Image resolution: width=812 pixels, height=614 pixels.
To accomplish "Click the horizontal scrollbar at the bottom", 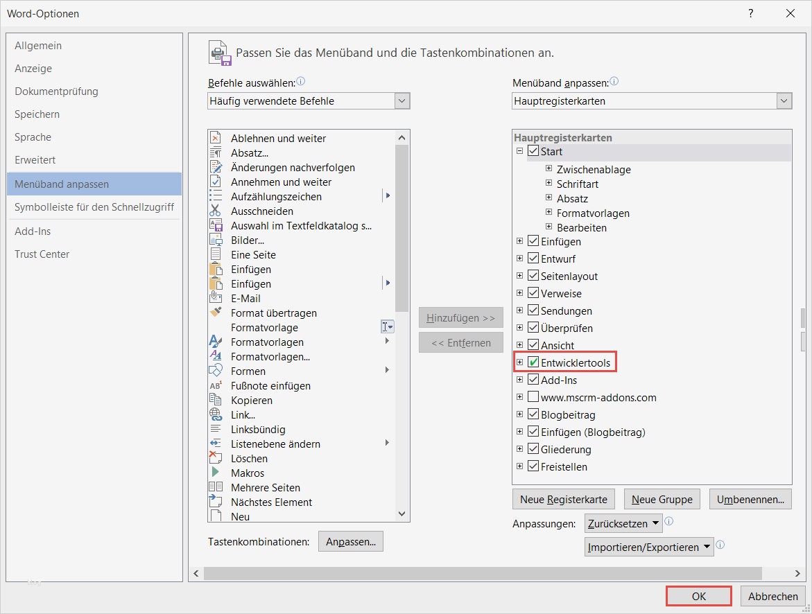I will click(x=478, y=573).
